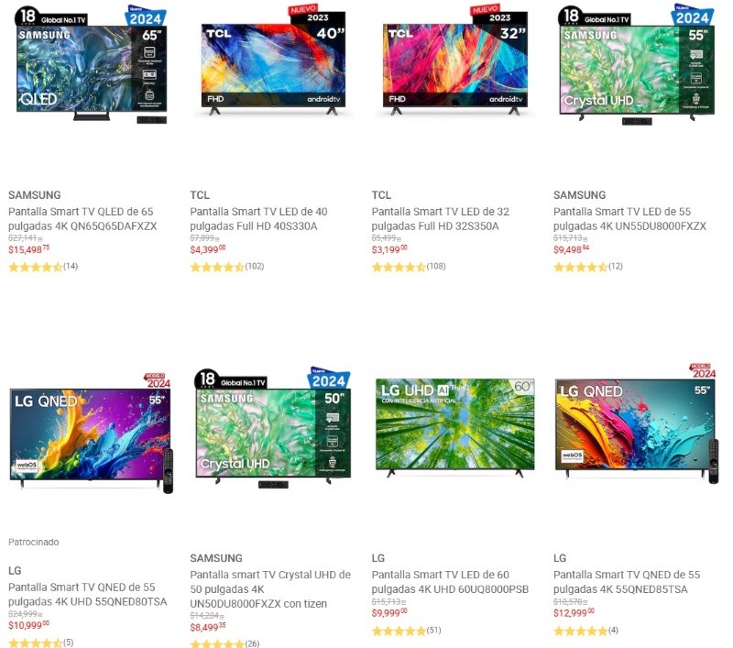Open the 60UQ8000PSB product title
This screenshot has width=733, height=648.
(450, 582)
